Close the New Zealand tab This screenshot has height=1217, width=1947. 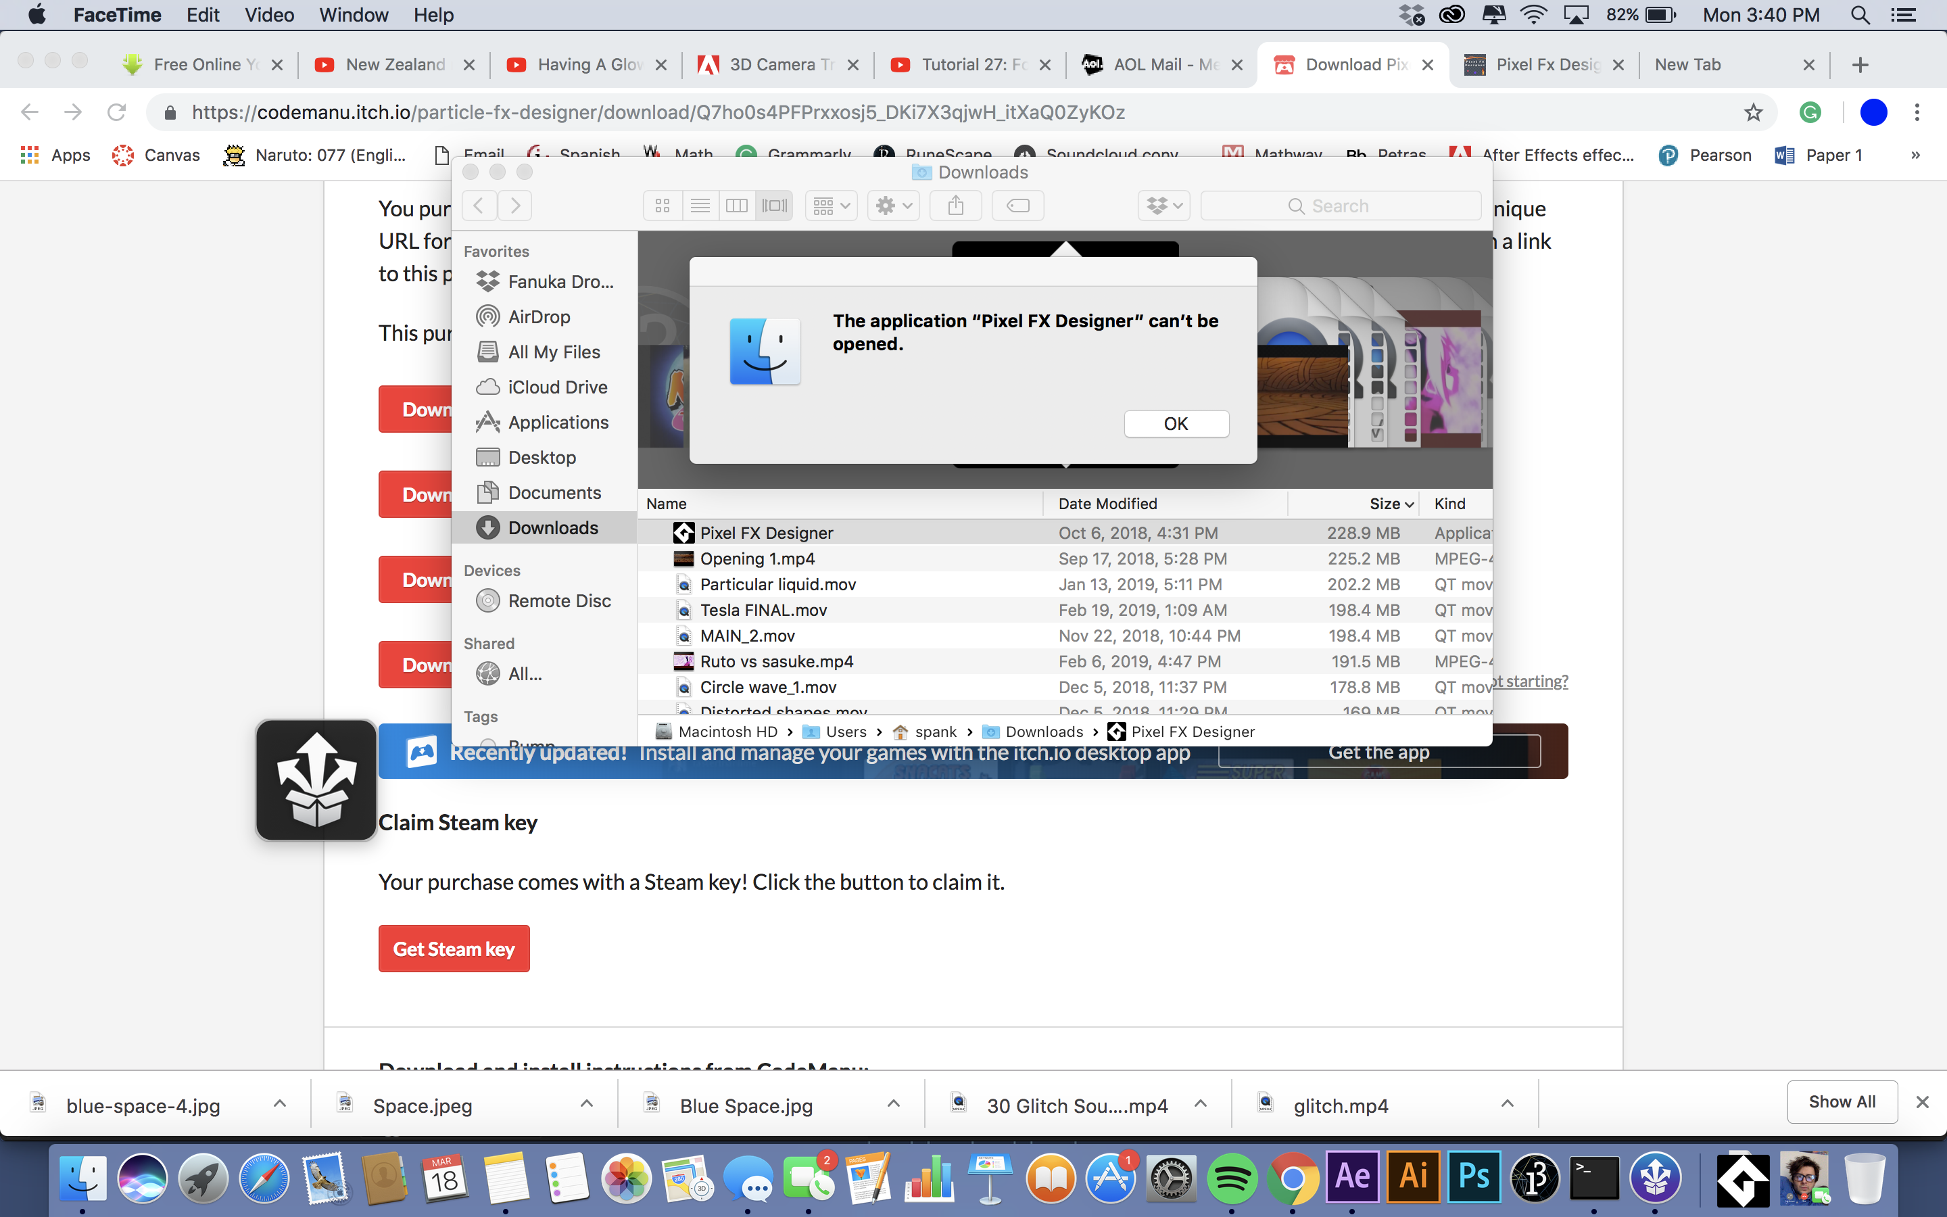click(469, 65)
